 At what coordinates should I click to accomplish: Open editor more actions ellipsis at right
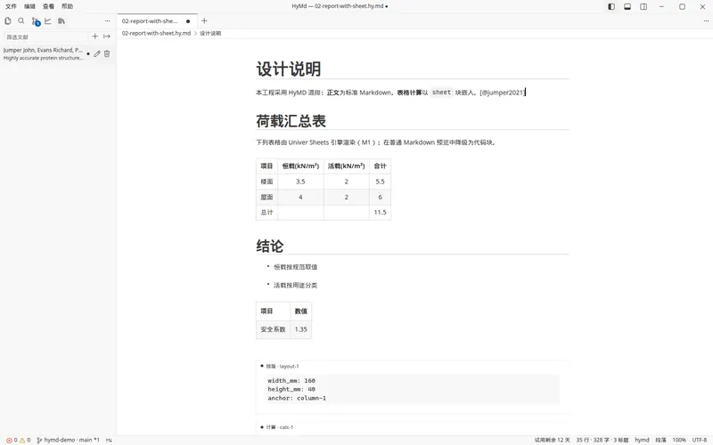tap(706, 20)
